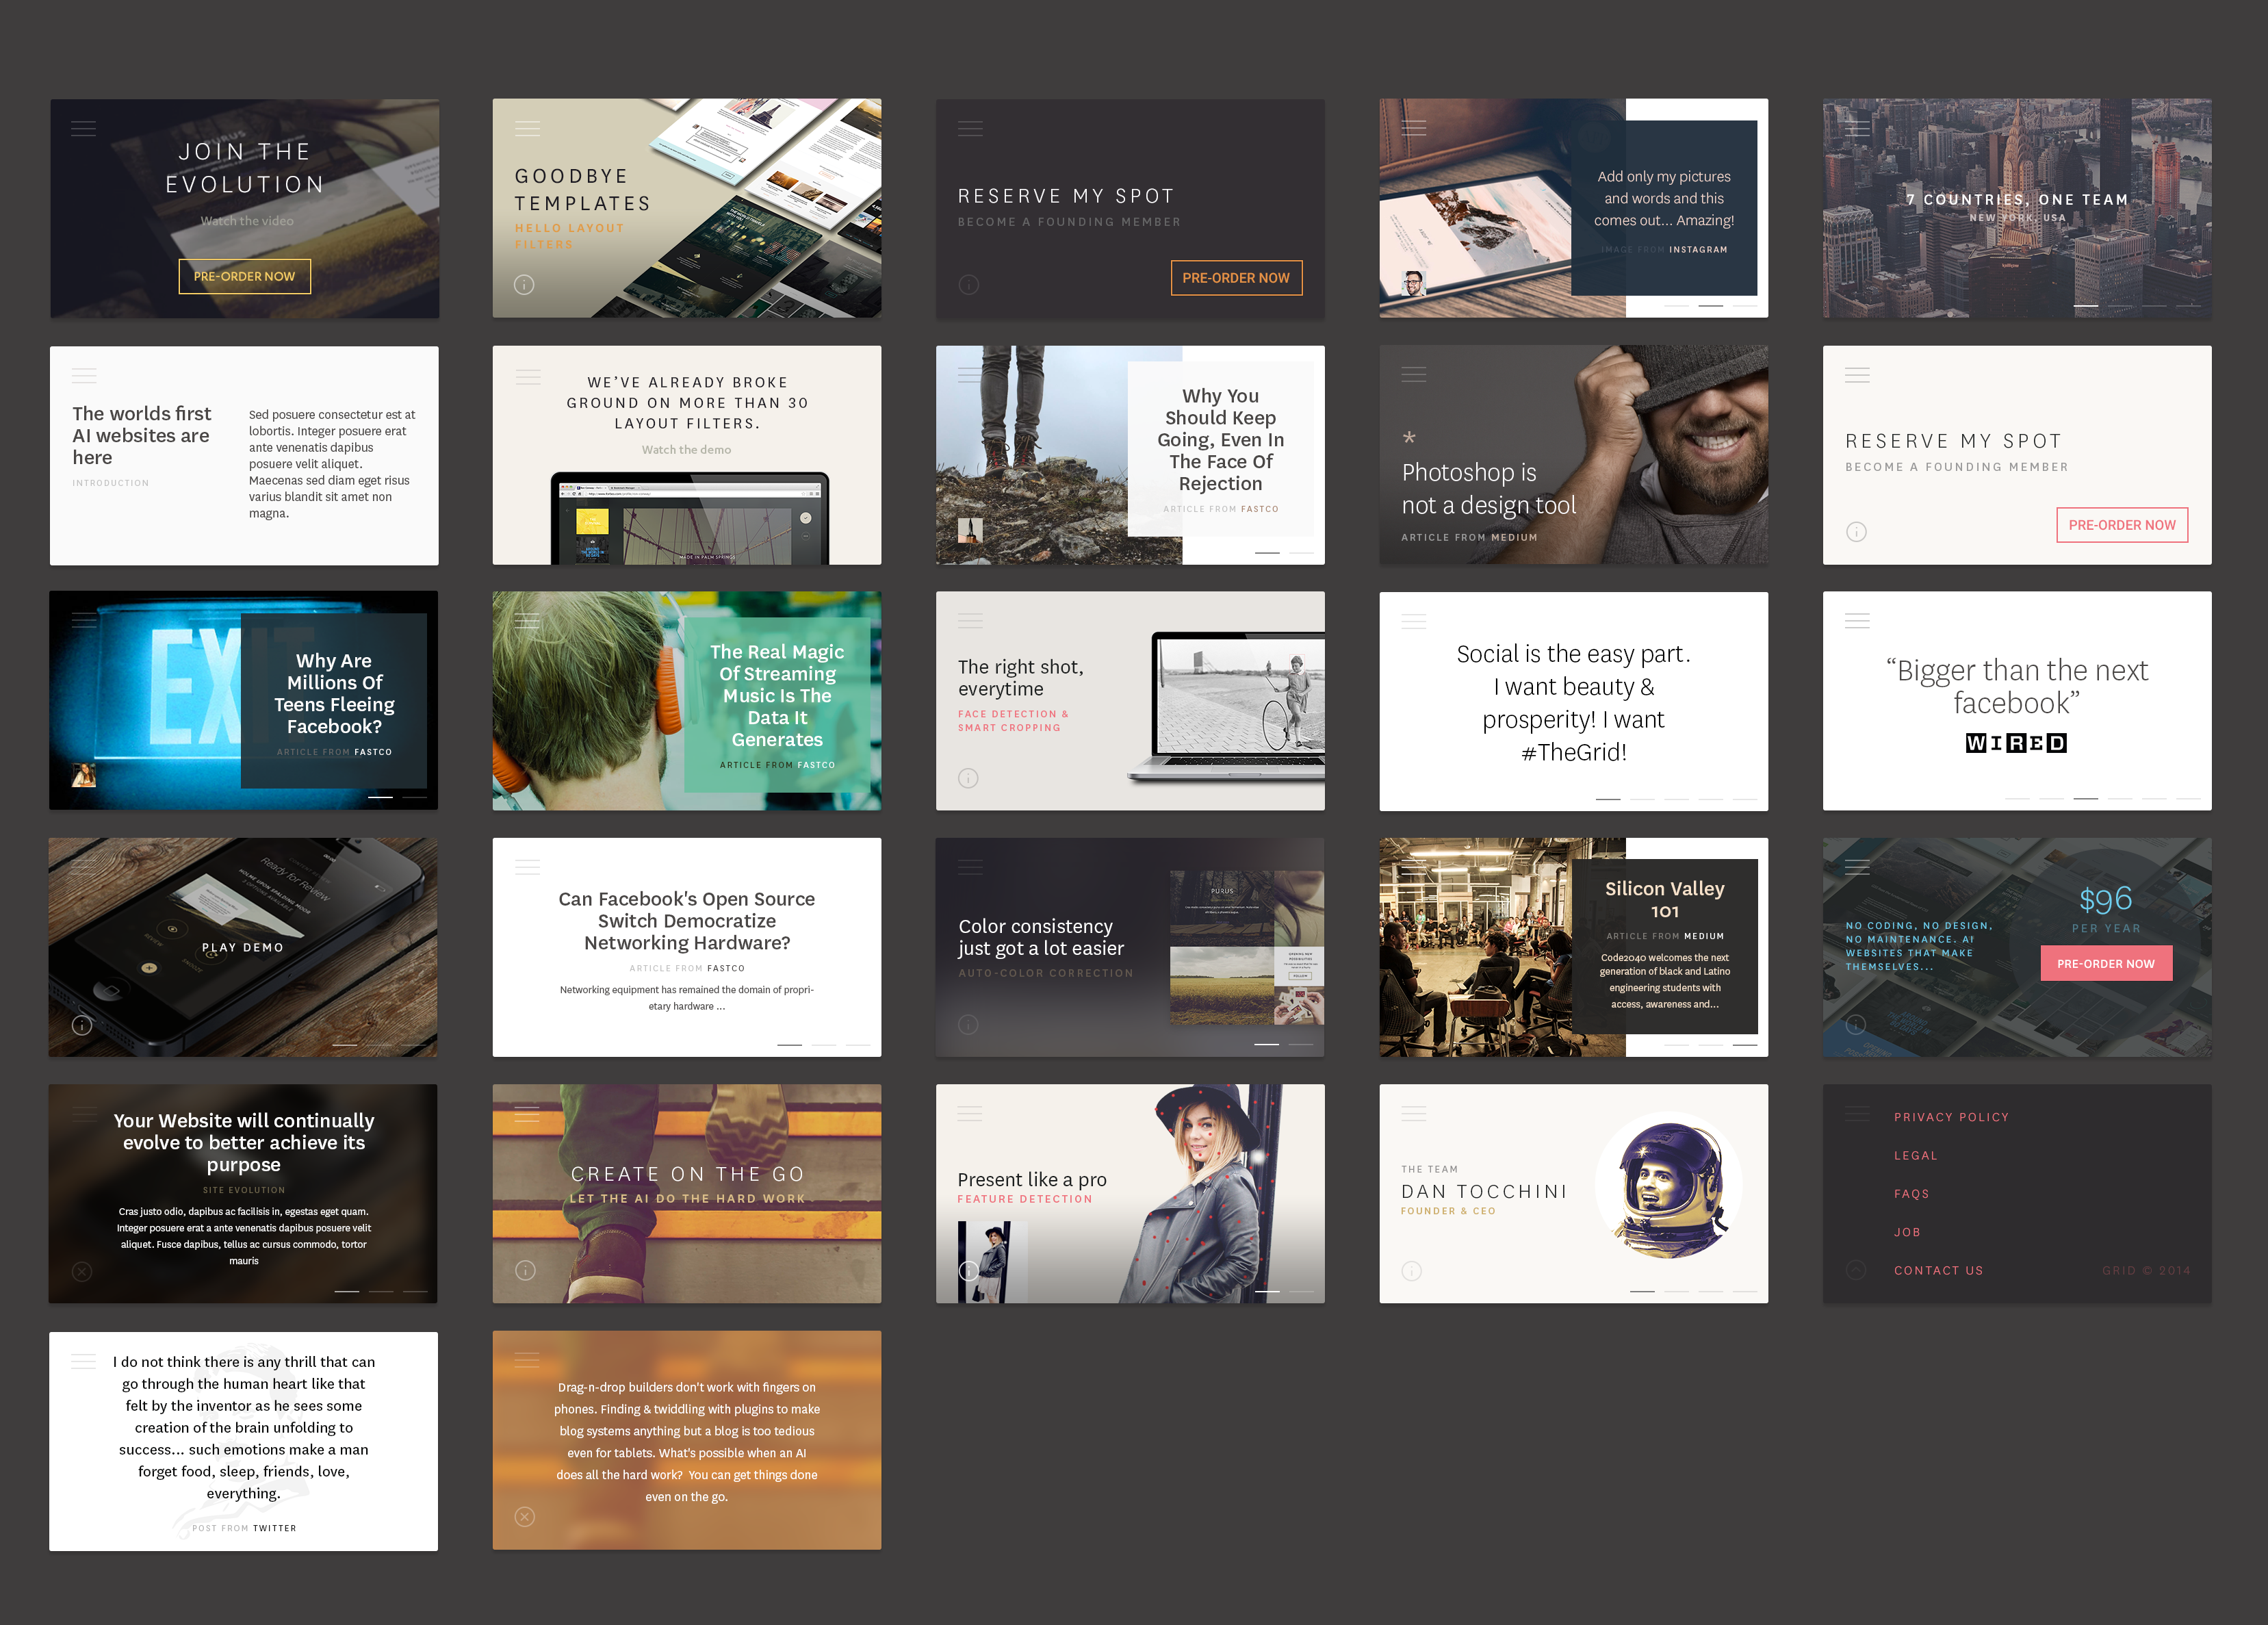
Task: Open hamburger menu on Wired quote card
Action: click(x=1857, y=621)
